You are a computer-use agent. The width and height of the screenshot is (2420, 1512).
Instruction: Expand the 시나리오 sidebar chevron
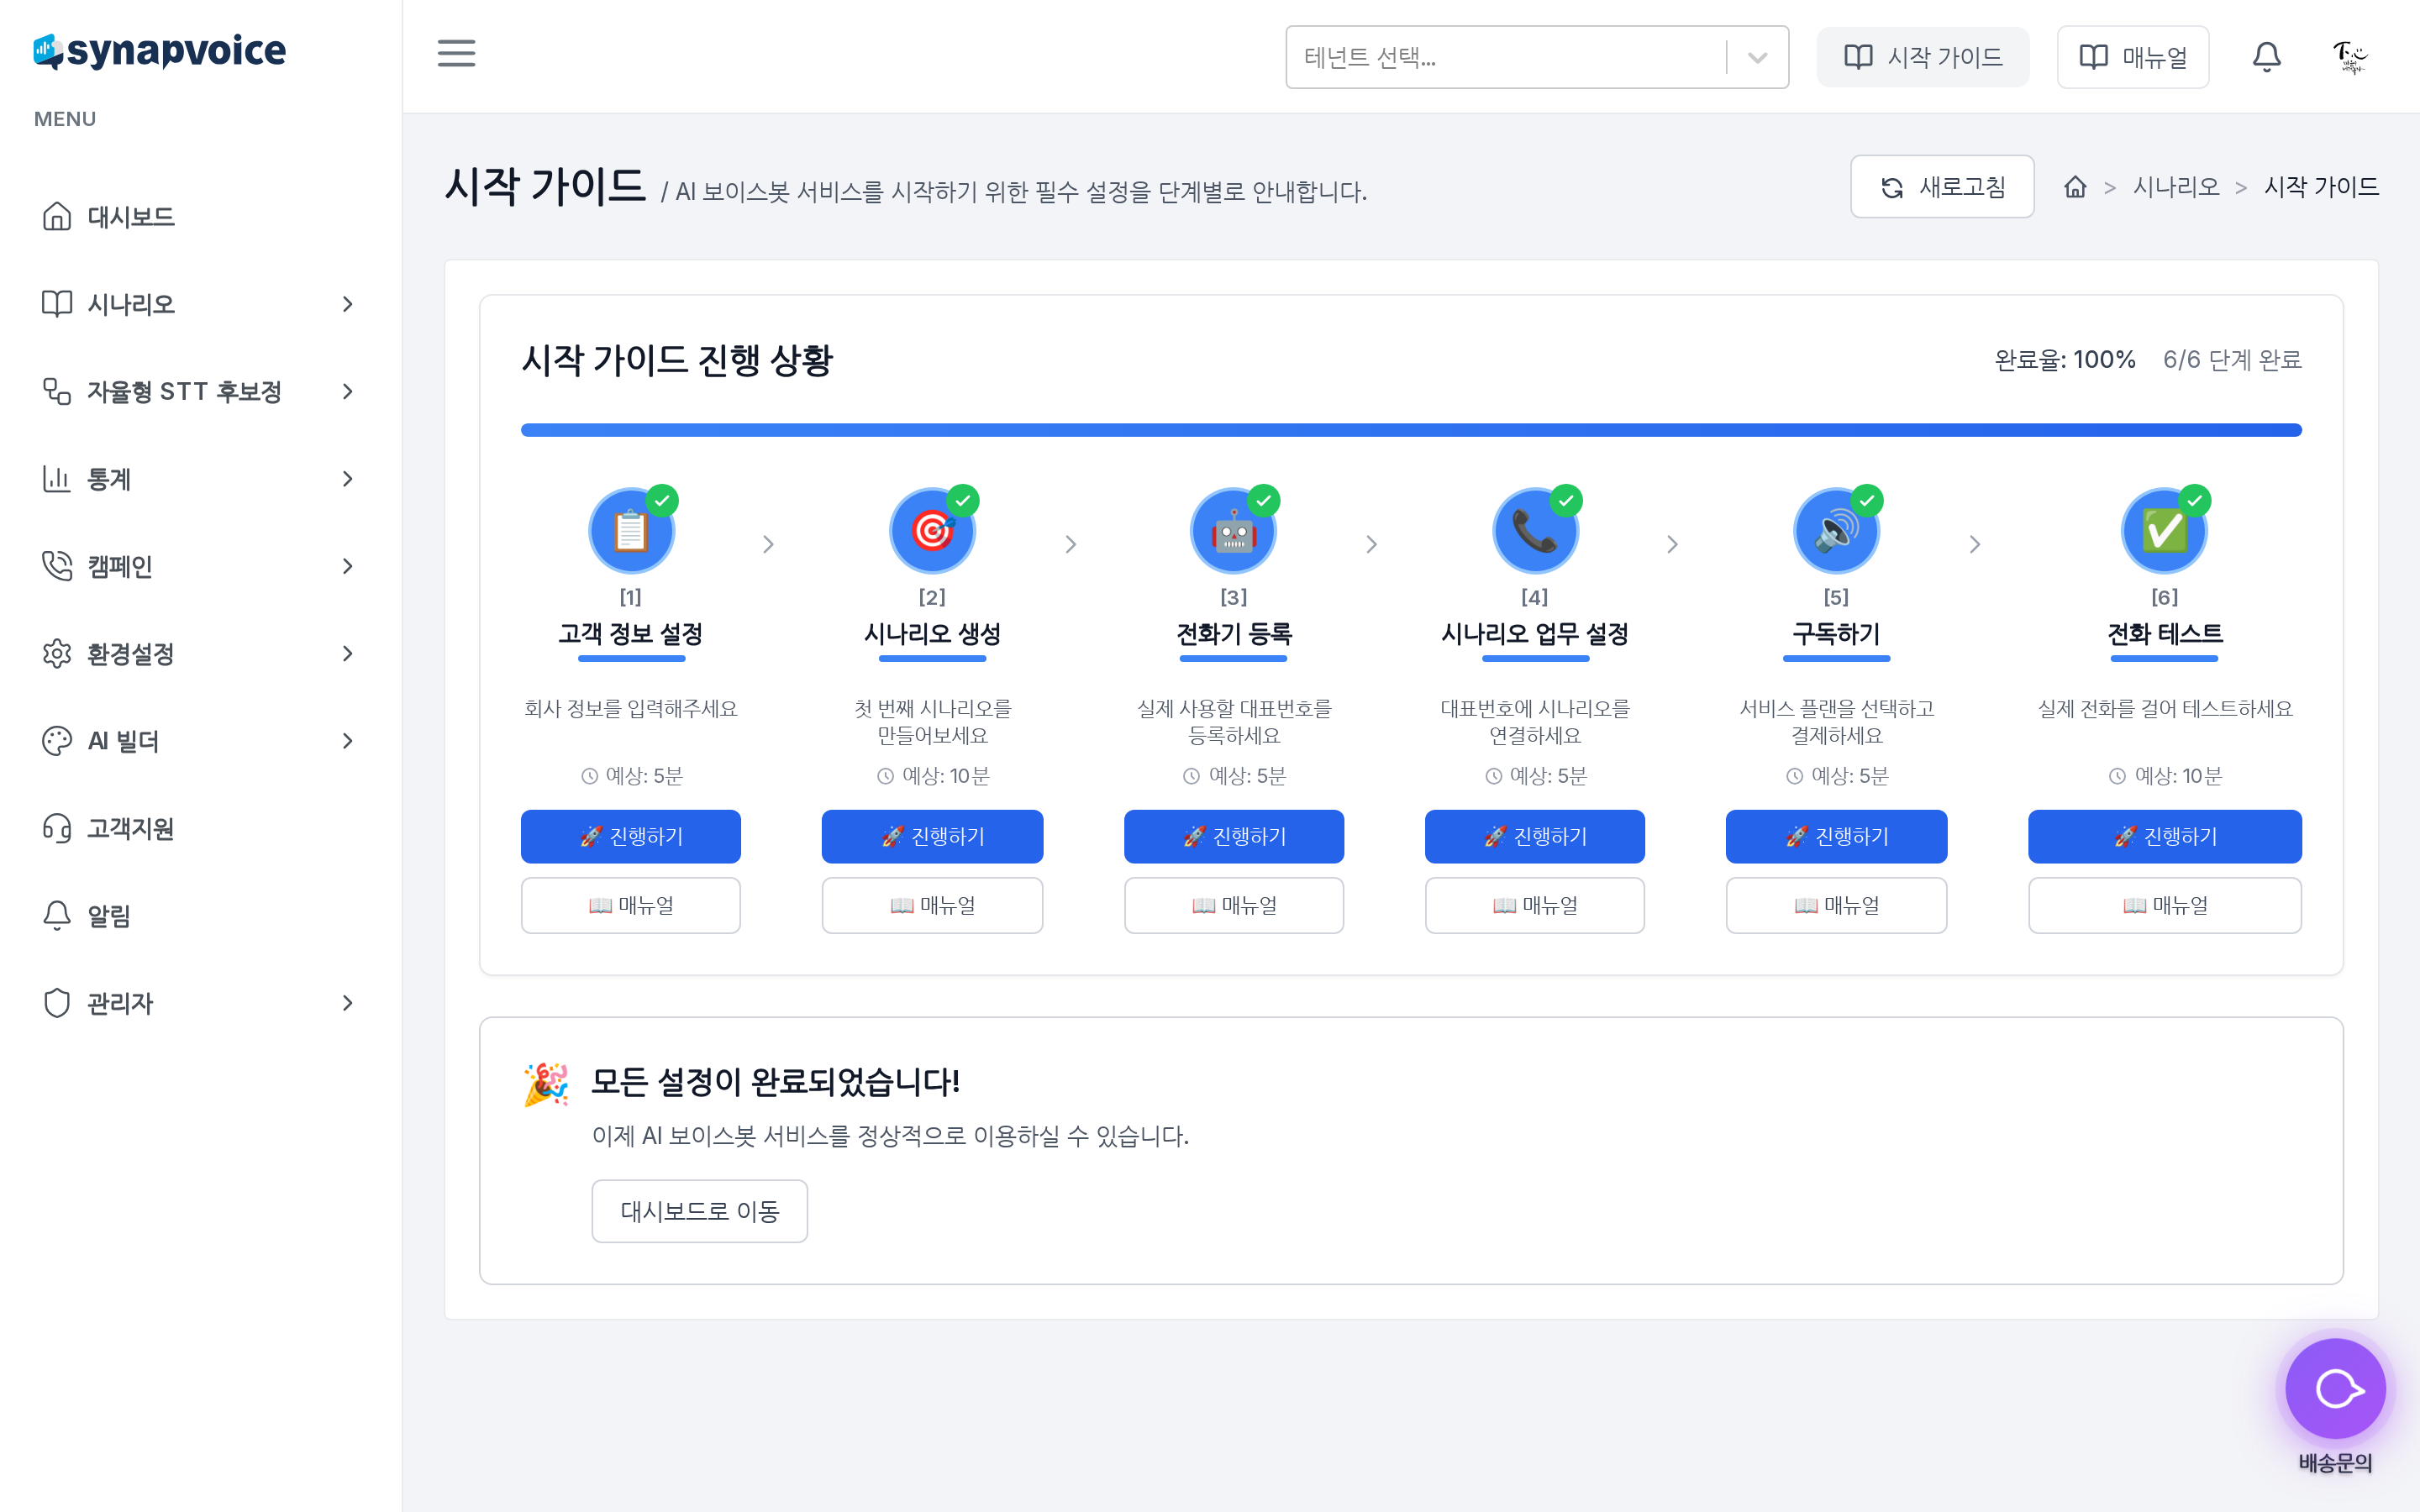347,303
